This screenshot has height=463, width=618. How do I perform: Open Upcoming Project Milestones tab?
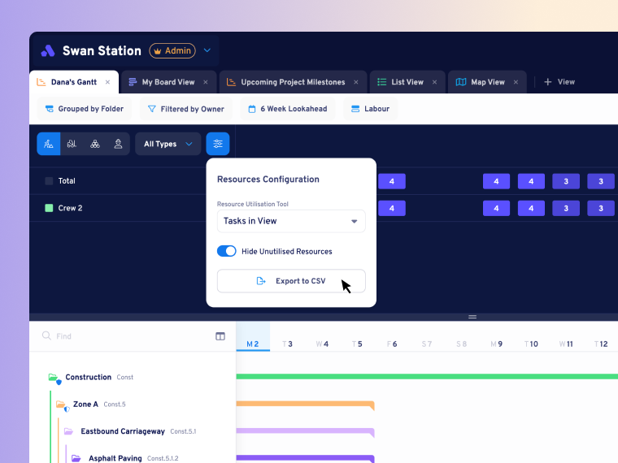pos(293,82)
